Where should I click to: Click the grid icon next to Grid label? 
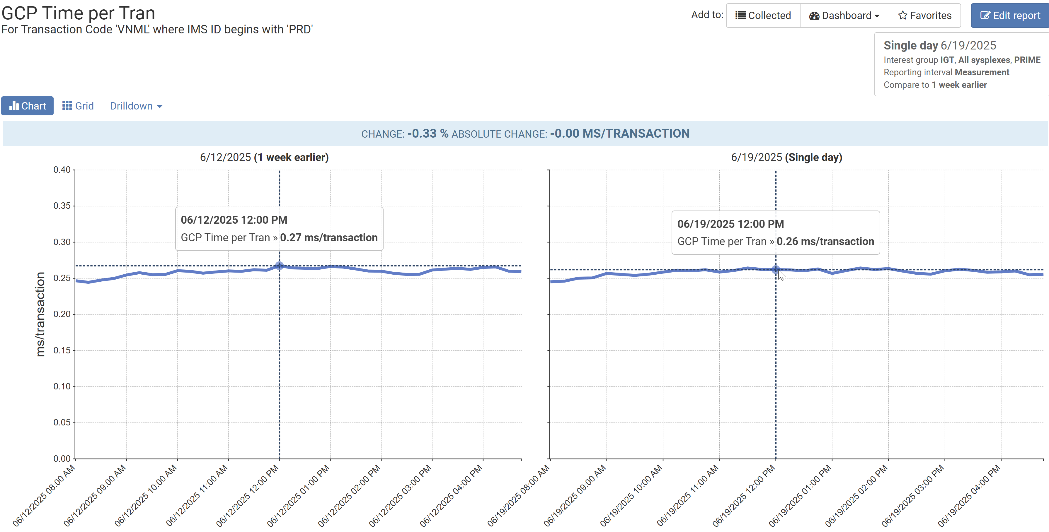coord(68,105)
